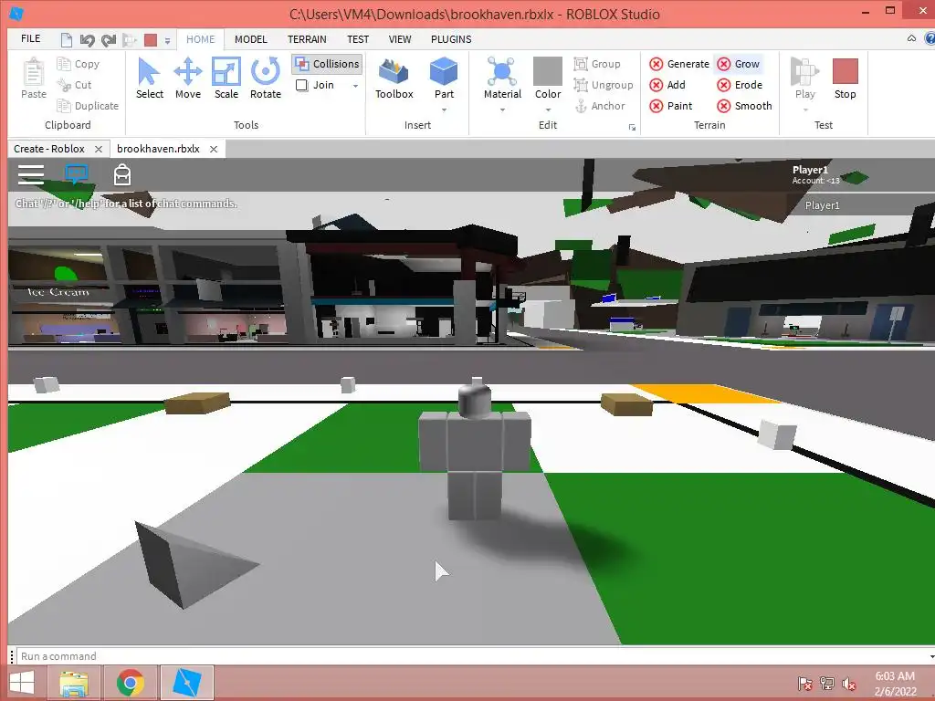Click the Add terrain tool

click(x=667, y=85)
